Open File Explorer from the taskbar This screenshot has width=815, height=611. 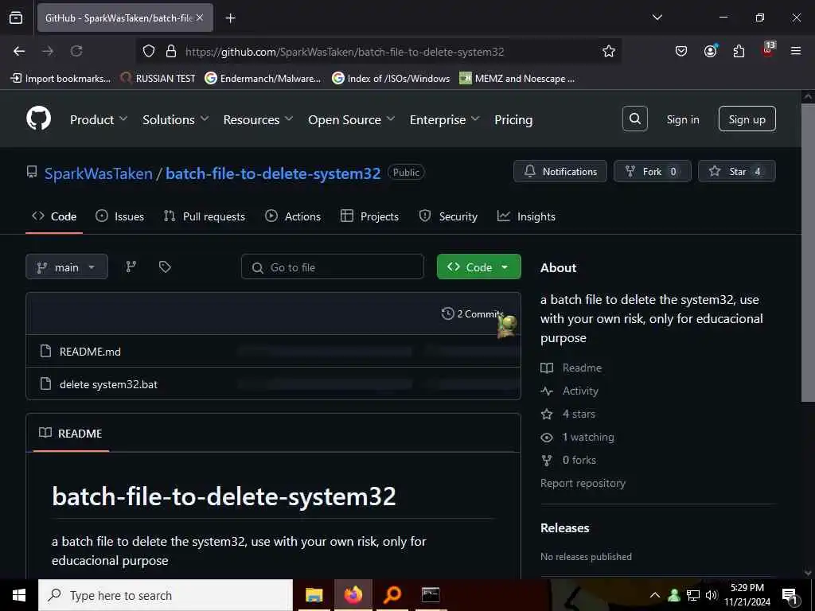(x=314, y=595)
